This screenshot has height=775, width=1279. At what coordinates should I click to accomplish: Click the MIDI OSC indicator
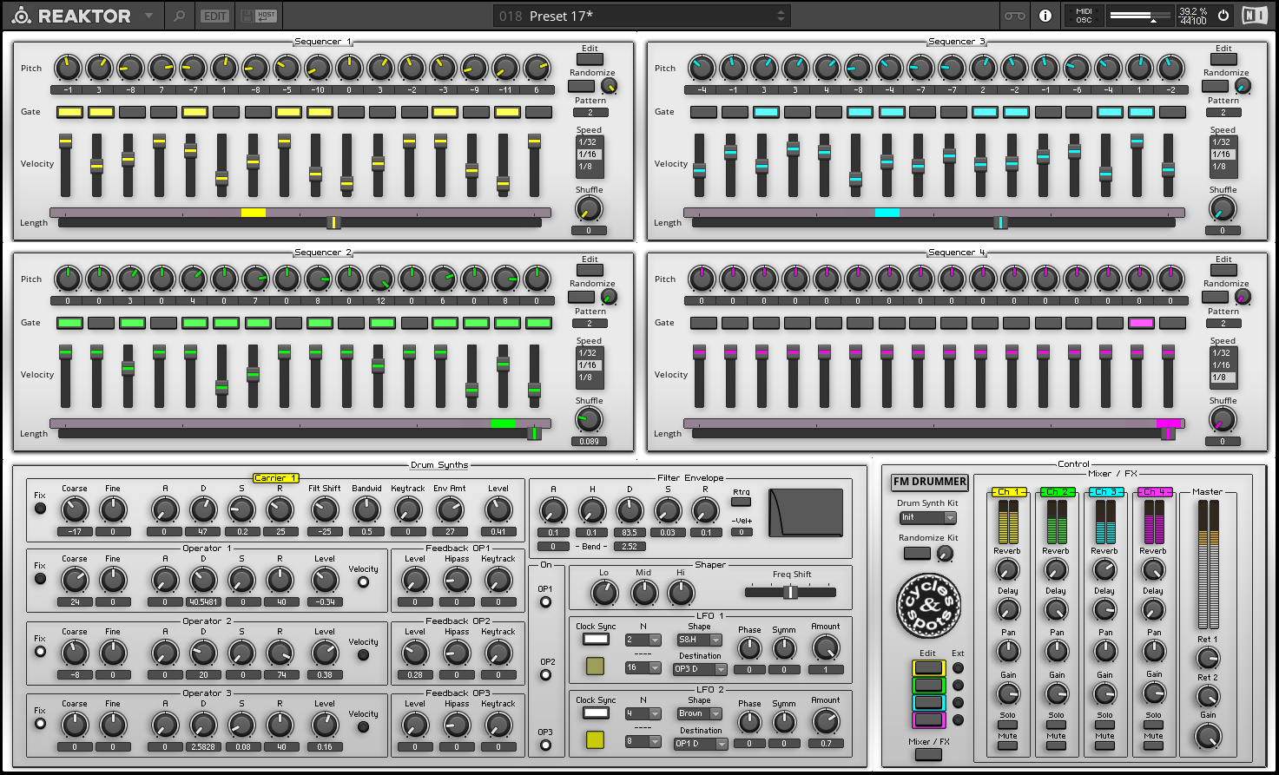(x=1084, y=16)
